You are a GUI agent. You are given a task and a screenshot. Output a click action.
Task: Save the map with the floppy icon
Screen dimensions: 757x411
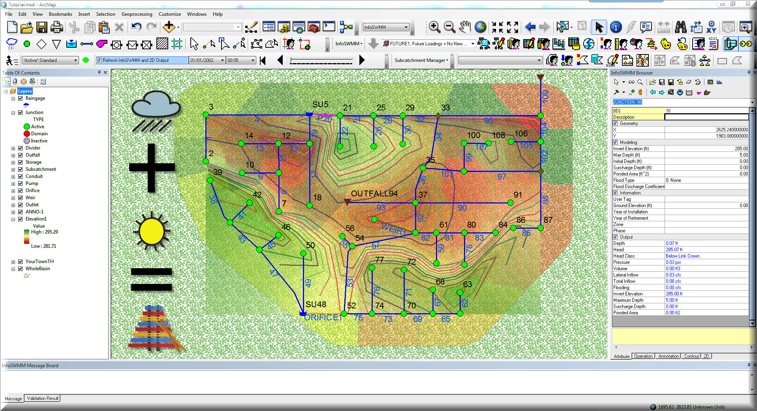41,27
